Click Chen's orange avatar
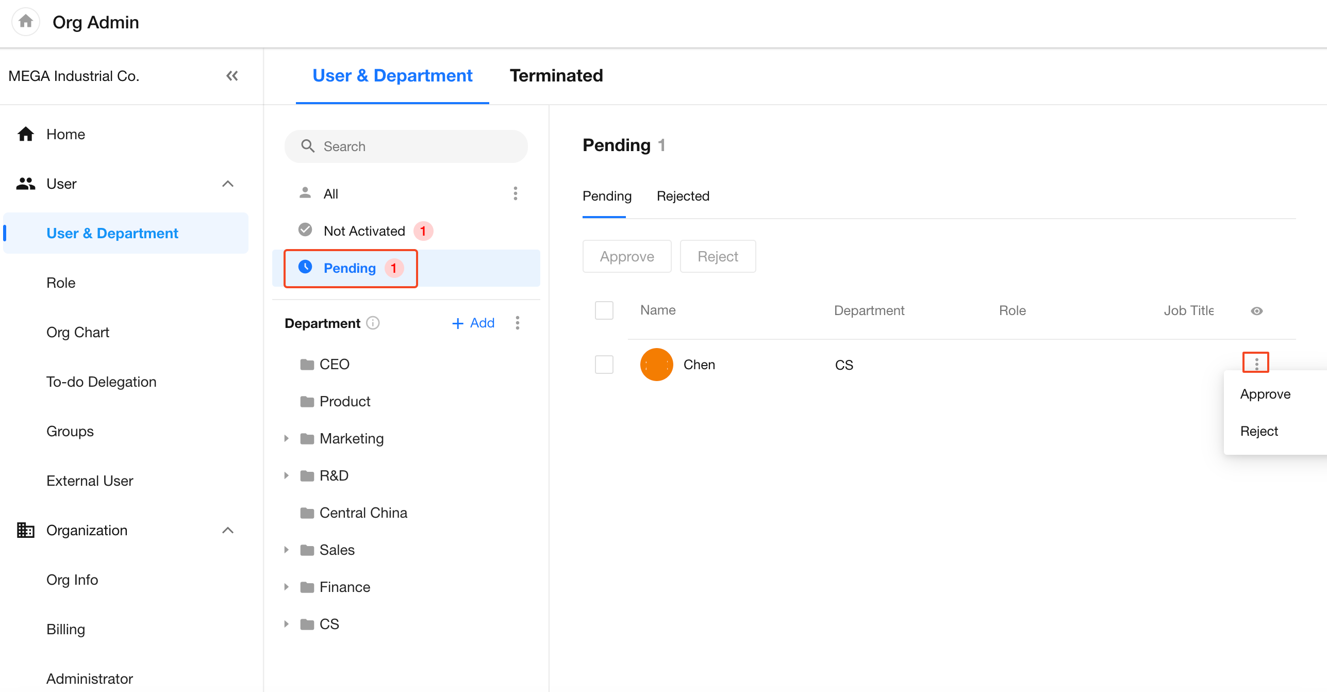1327x692 pixels. pyautogui.click(x=656, y=365)
